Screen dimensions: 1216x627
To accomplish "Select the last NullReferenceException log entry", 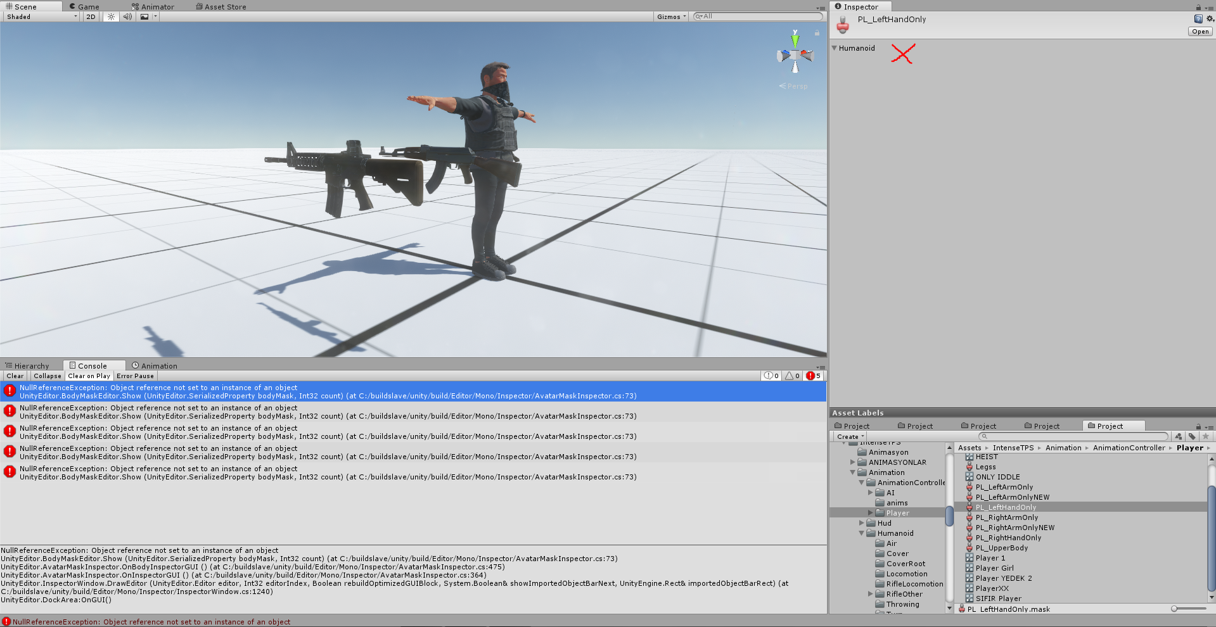I will click(x=413, y=472).
